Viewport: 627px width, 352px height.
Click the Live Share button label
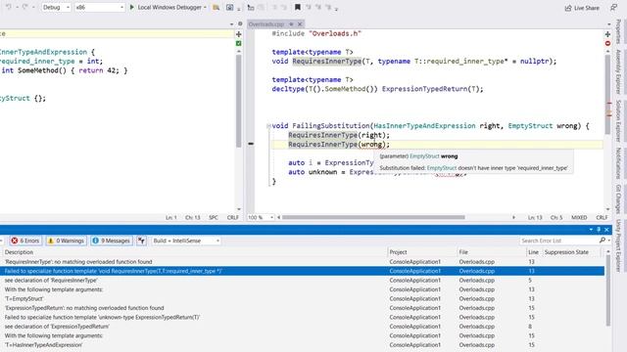tap(587, 8)
